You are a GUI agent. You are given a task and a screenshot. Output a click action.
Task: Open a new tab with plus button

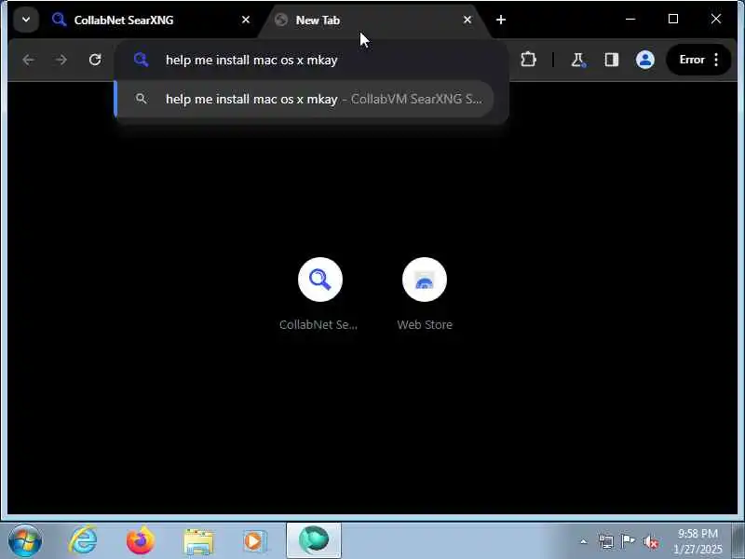point(501,20)
